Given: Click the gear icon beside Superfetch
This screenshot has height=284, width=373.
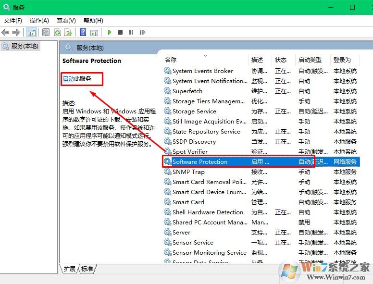Looking at the screenshot, I should (x=167, y=91).
